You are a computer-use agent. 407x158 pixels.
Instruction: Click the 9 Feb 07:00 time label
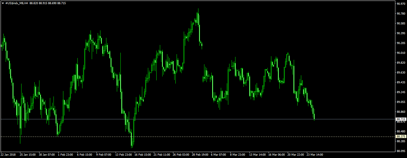(x=104, y=155)
